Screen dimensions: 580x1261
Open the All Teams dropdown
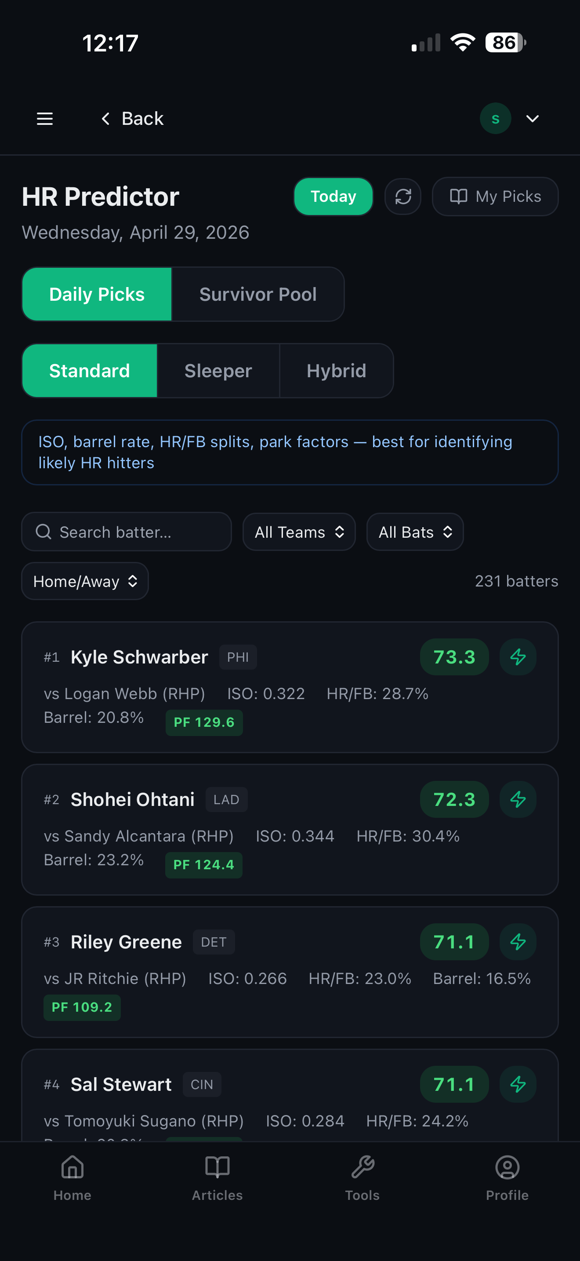coord(299,532)
